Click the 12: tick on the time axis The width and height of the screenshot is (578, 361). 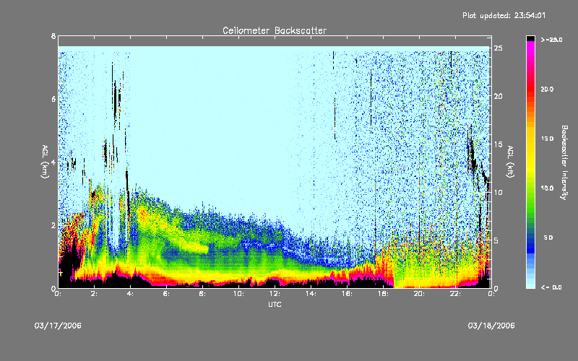pos(275,295)
